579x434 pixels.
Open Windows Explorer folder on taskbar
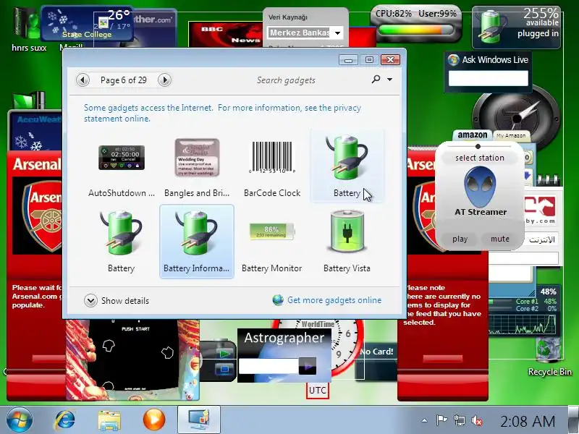tap(109, 420)
